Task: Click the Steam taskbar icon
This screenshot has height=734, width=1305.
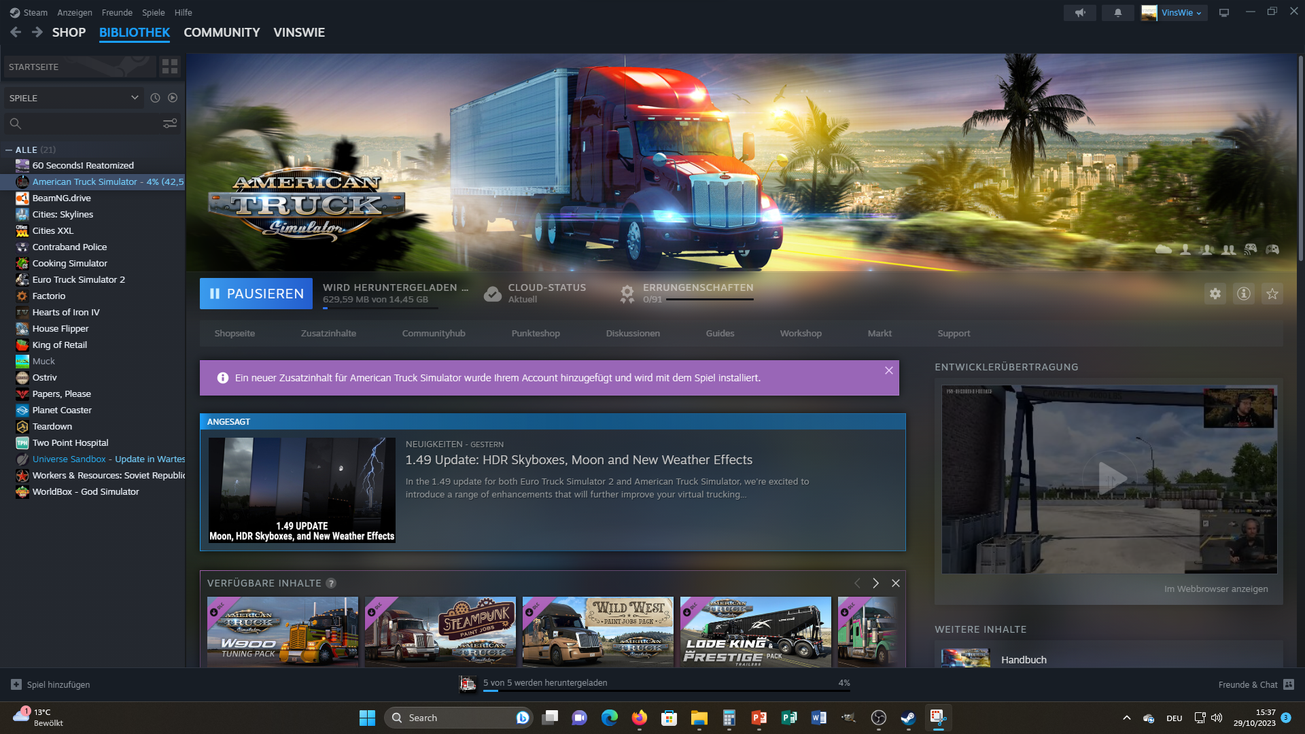Action: [909, 718]
